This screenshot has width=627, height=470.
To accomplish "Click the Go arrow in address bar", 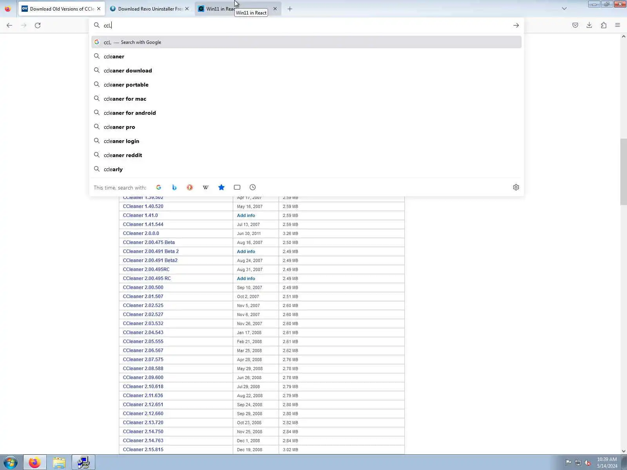I will tap(516, 25).
